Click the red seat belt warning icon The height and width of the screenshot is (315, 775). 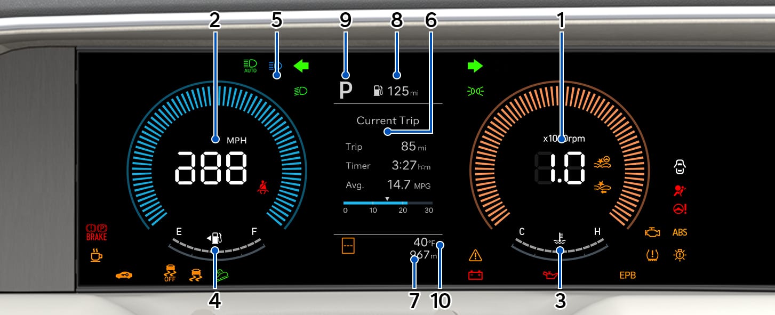pyautogui.click(x=262, y=186)
